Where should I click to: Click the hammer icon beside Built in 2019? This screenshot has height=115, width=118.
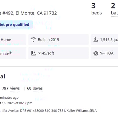pos(33,40)
